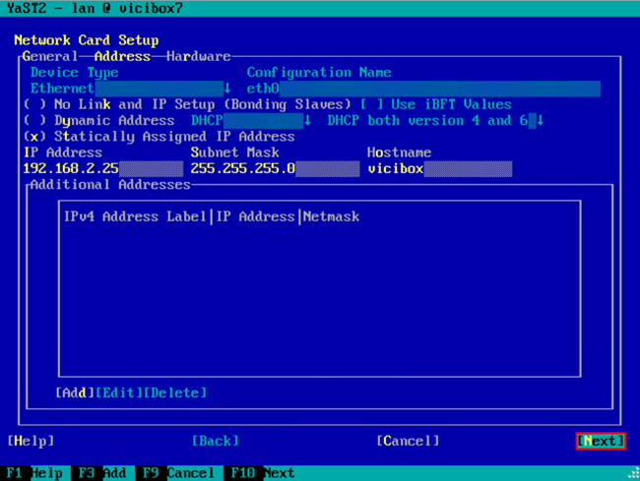Click the Device Type label

pyautogui.click(x=74, y=73)
